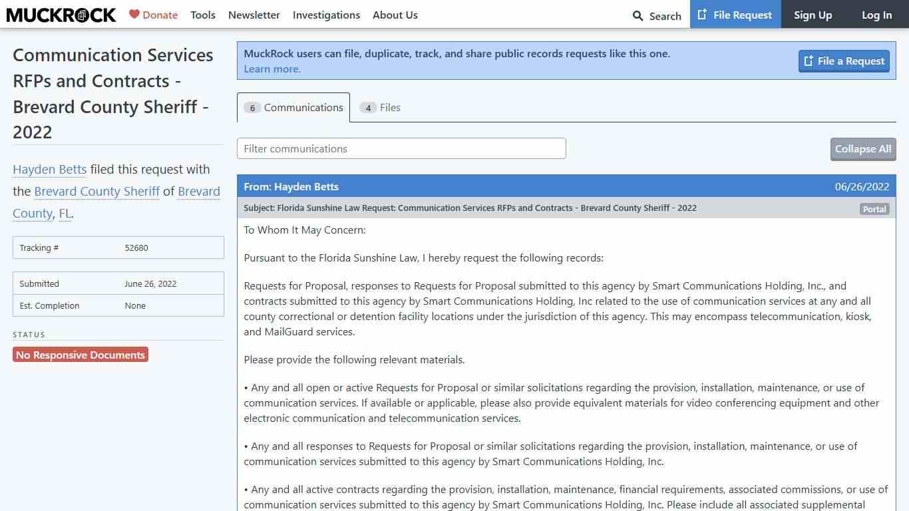
Task: Click the Sign Up button
Action: tap(813, 15)
